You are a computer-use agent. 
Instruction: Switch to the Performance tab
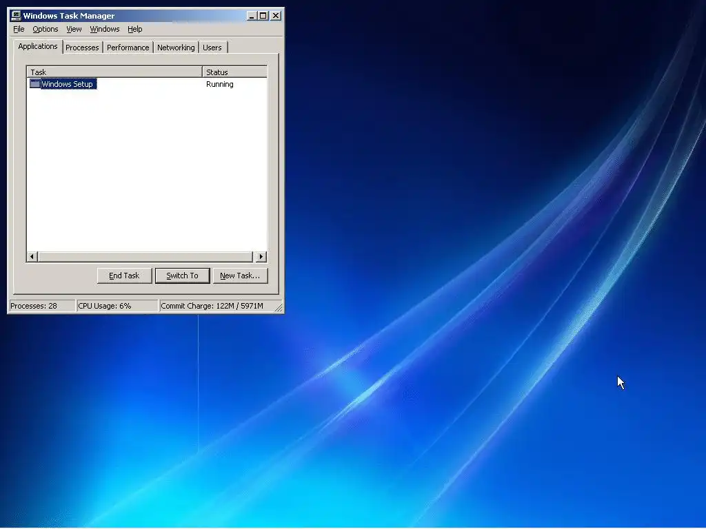[128, 48]
